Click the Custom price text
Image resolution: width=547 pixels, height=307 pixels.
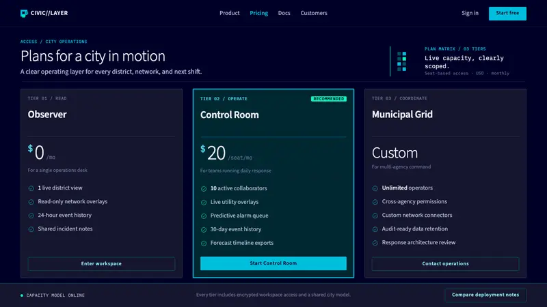(395, 153)
